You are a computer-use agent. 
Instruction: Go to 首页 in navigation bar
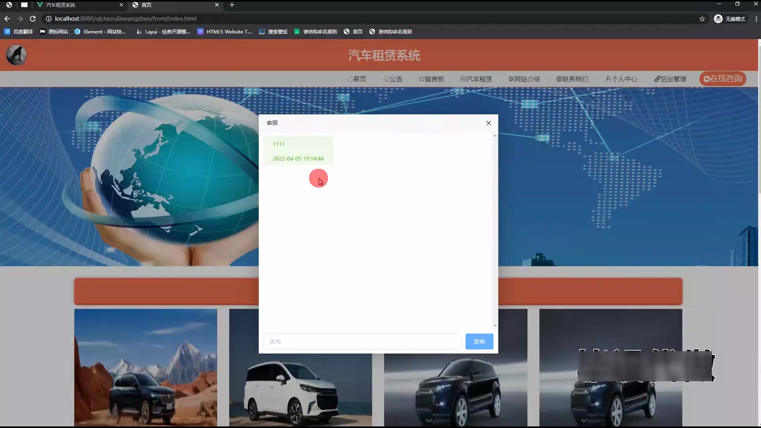(357, 79)
